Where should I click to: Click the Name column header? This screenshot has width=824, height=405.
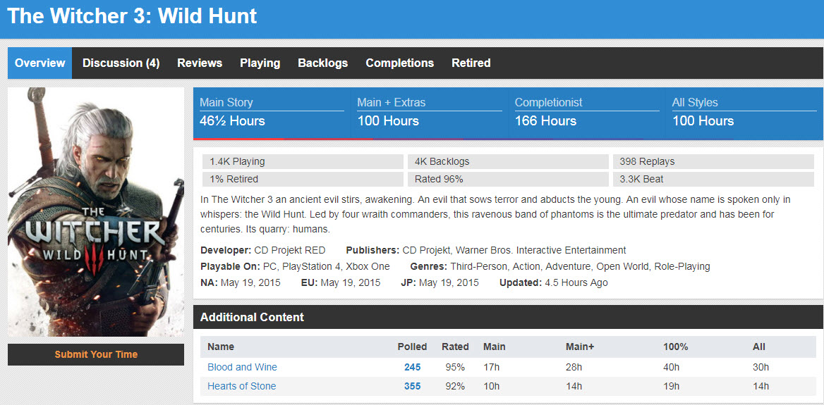(221, 347)
